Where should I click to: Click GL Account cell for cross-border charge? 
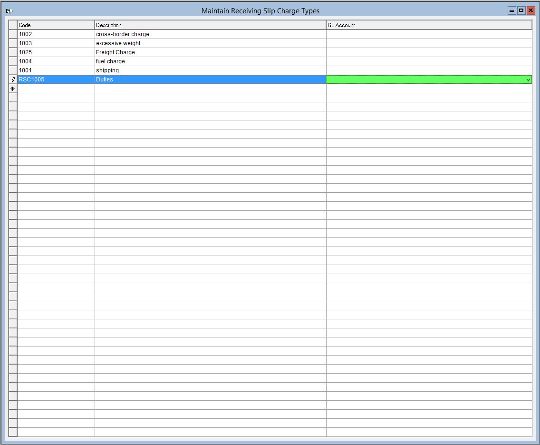click(x=429, y=34)
